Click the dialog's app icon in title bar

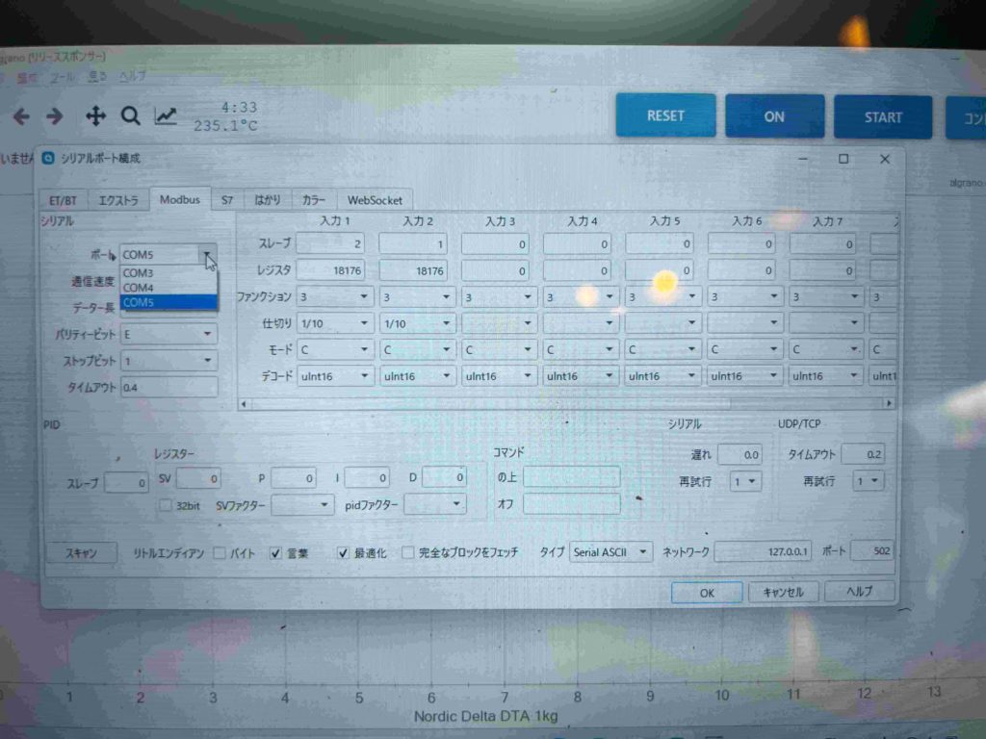click(49, 158)
